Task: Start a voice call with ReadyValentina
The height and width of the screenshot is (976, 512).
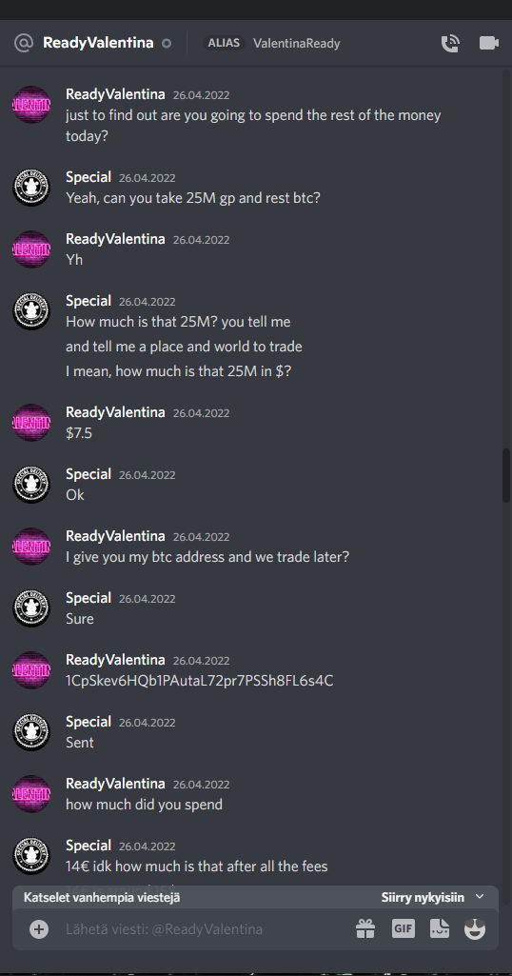Action: [450, 43]
